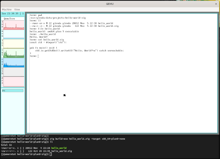Viewport: 220px width, 159px height.
Task: Focus the term prompt cursor line
Action: coord(34,56)
